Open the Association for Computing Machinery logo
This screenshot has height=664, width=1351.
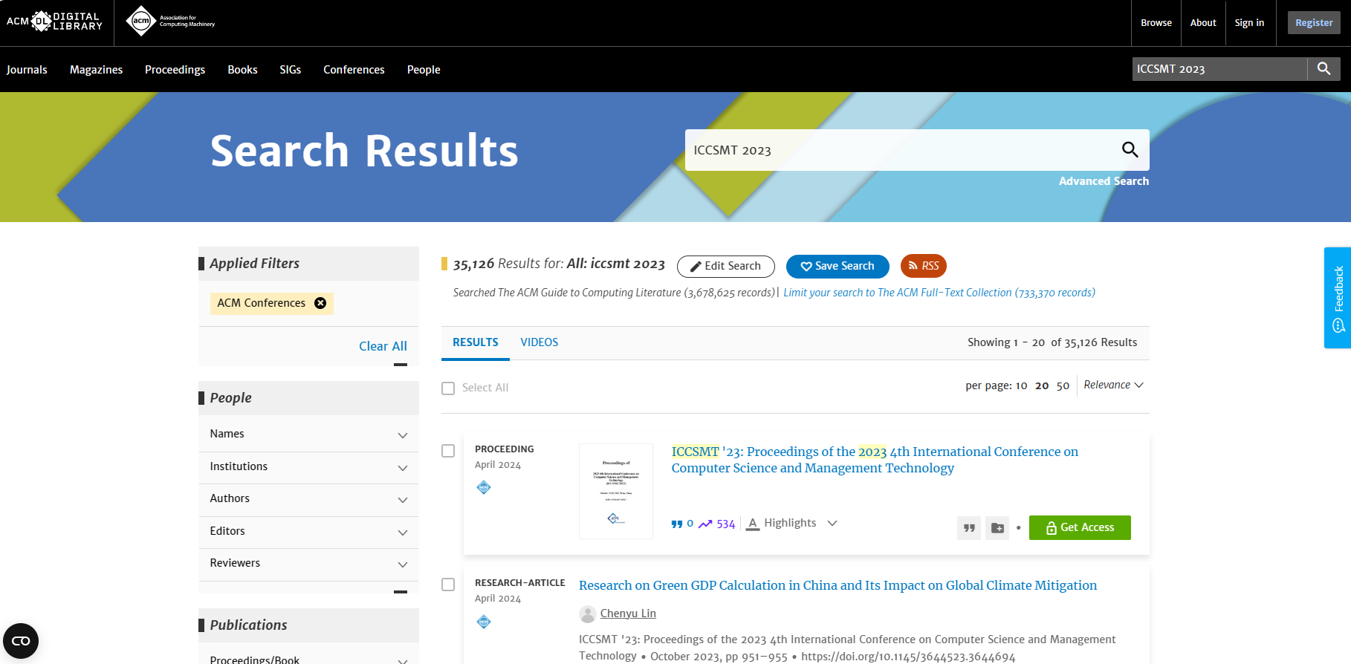tap(170, 22)
